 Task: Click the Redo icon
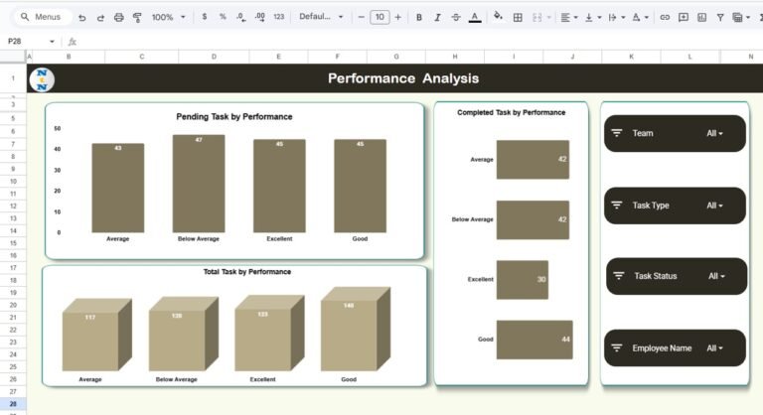[100, 18]
